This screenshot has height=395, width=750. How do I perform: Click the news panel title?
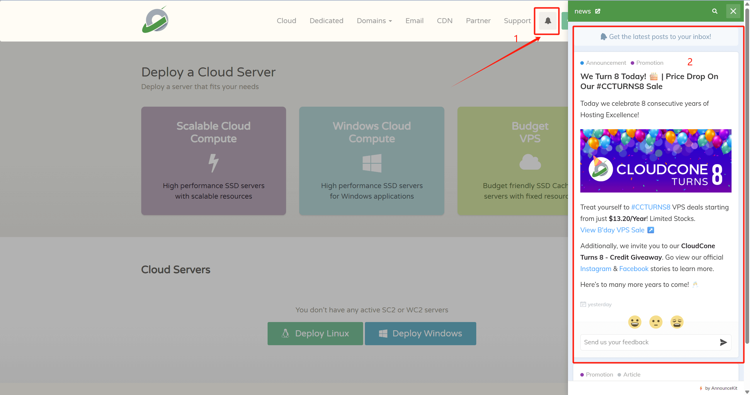[x=582, y=11]
